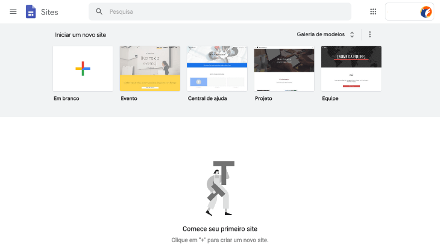440x247 pixels.
Task: Click the search magnifier icon
Action: click(99, 11)
